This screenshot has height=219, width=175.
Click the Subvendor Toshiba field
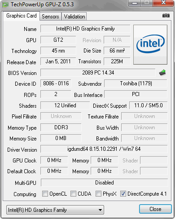136,83
